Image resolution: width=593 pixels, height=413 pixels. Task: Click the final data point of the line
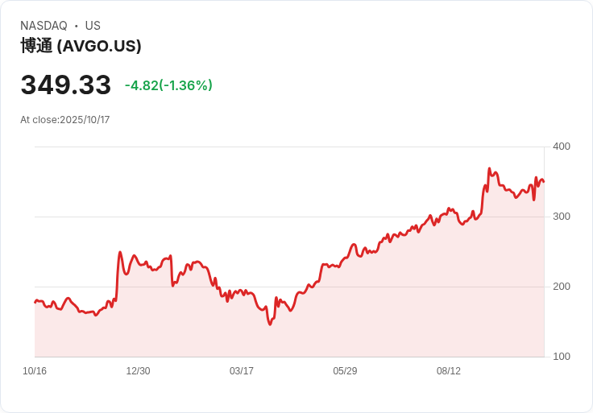544,182
